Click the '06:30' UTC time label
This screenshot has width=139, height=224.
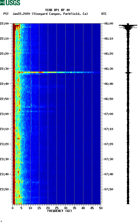tap(109, 69)
